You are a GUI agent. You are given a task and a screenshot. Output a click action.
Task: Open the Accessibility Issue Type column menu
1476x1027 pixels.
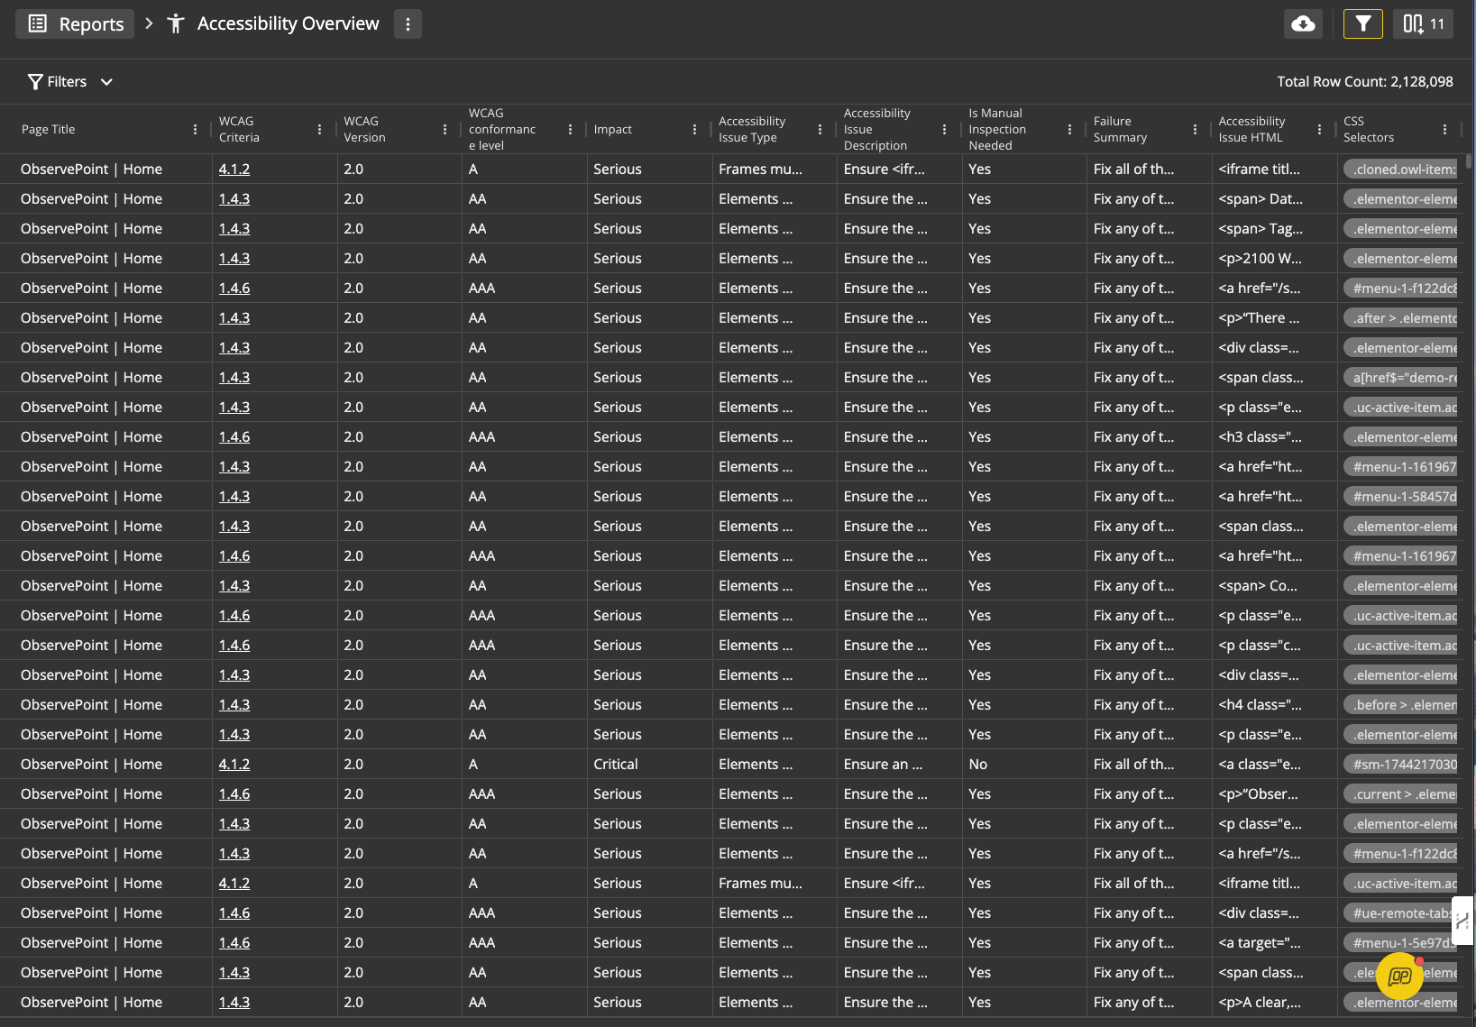point(820,130)
